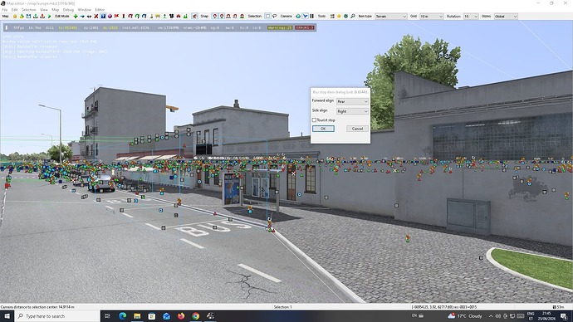Open File Explorer from taskbar
Screen dimensions: 573x322
click(137, 316)
